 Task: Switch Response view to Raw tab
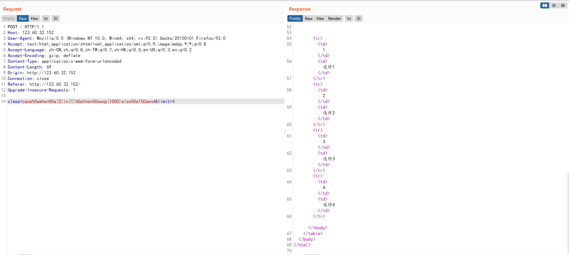(x=309, y=18)
